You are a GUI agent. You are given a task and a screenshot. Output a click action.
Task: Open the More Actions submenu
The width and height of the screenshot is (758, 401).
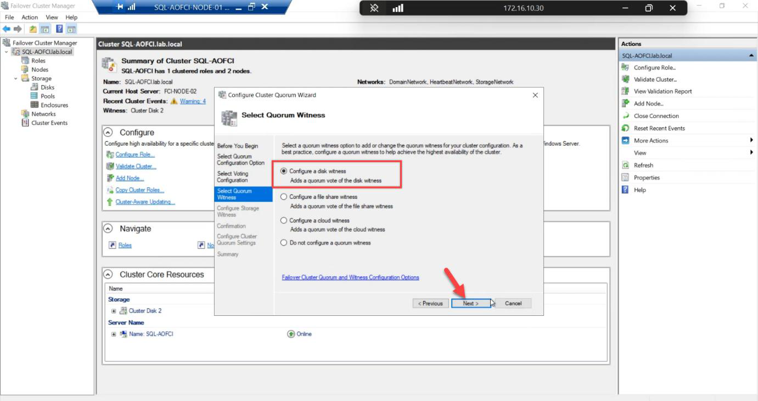[688, 141]
